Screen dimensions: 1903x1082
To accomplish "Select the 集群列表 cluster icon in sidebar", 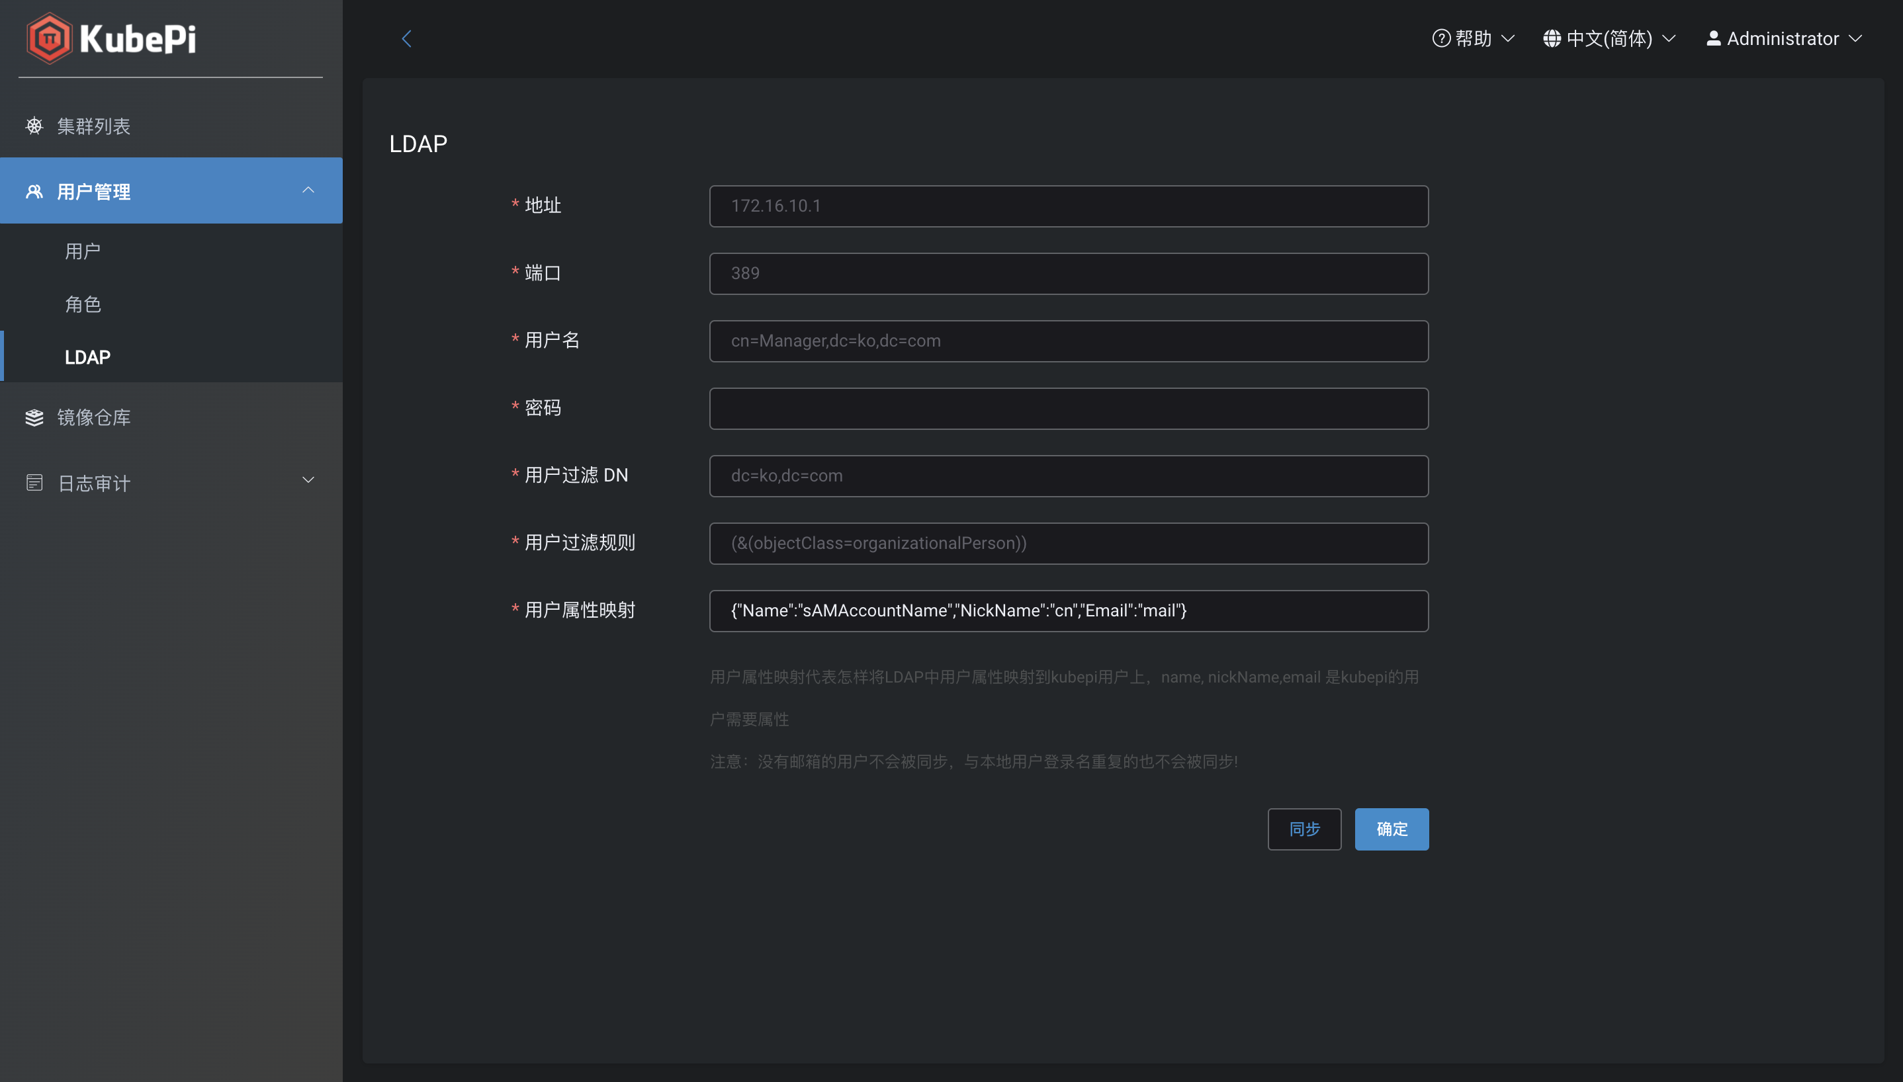I will [34, 126].
